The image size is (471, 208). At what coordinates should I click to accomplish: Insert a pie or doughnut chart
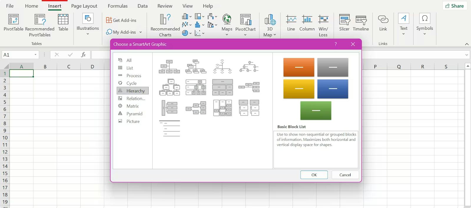[x=187, y=33]
